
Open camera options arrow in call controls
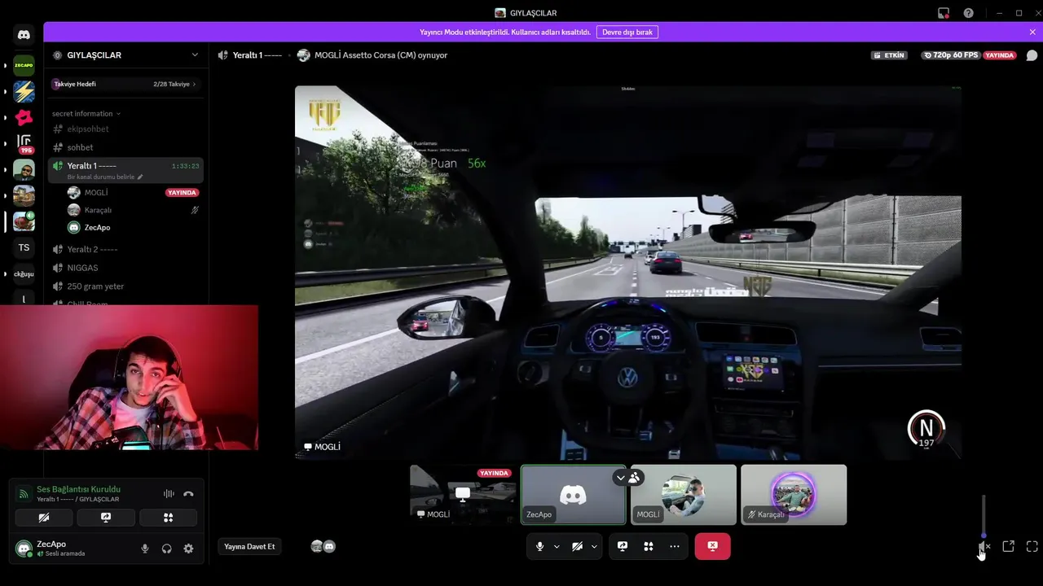(x=594, y=546)
